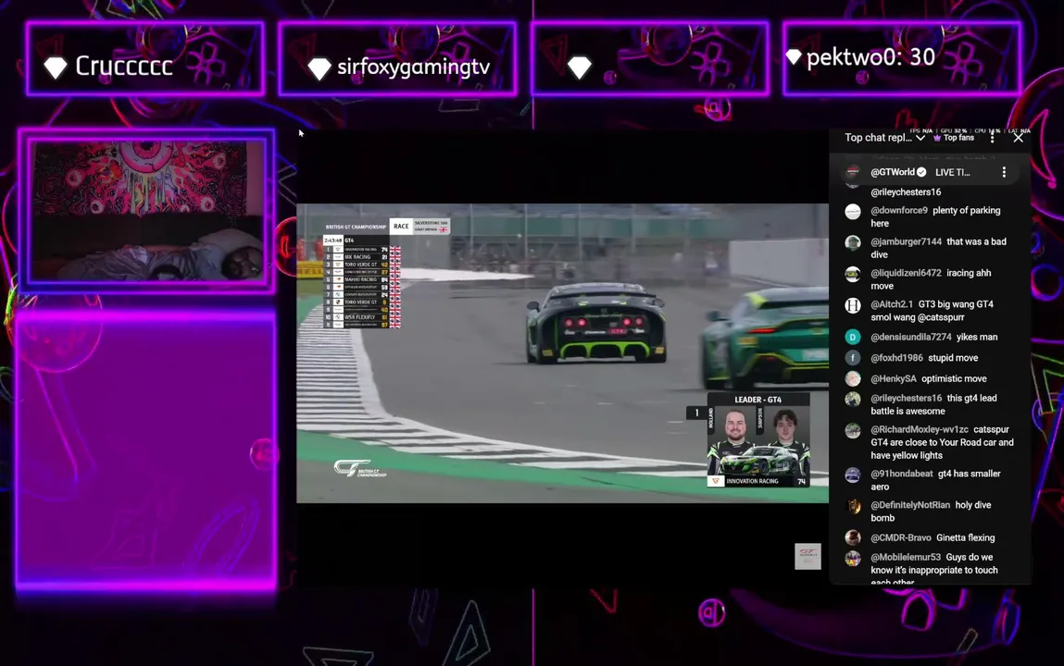Select the message "that was a bad dive"
The width and height of the screenshot is (1064, 666).
[938, 248]
